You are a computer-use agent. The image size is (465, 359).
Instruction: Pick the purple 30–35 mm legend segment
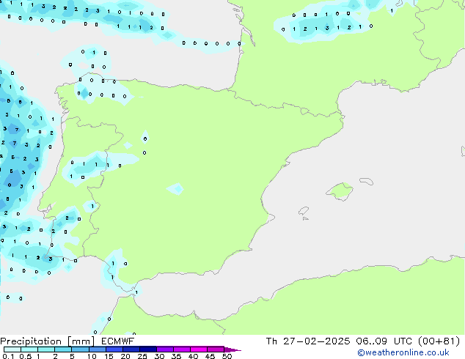165,349
